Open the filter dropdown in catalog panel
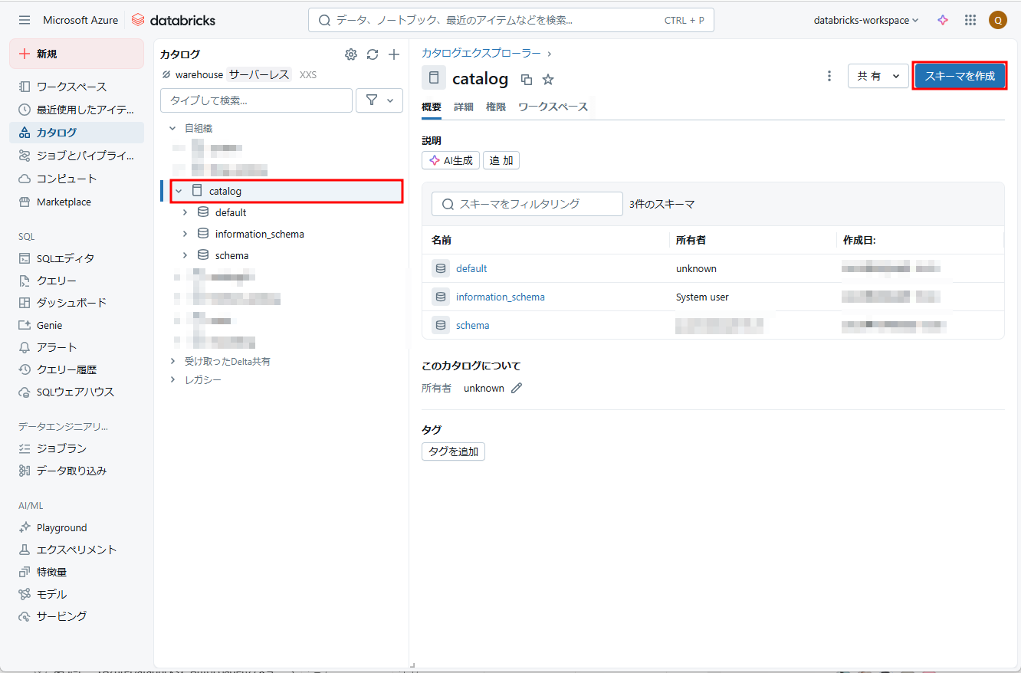1021x673 pixels. tap(379, 100)
